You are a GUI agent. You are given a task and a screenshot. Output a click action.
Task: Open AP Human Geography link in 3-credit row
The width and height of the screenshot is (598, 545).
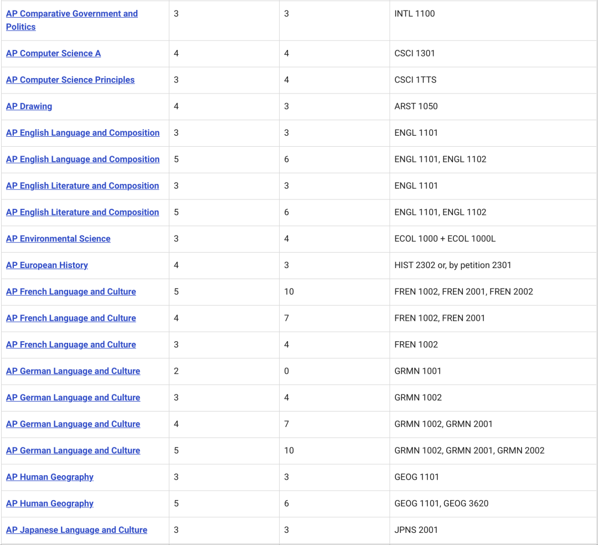(50, 477)
